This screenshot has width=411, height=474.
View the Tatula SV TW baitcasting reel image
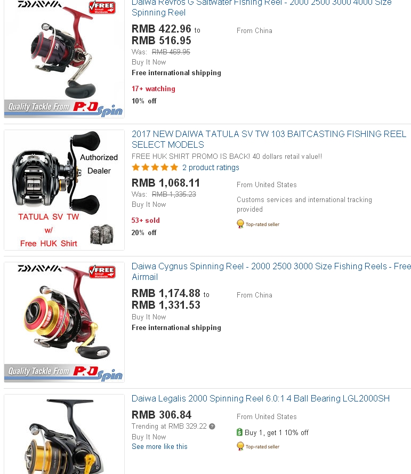click(64, 190)
